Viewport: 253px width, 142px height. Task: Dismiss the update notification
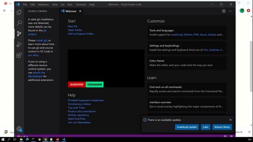pos(230,120)
